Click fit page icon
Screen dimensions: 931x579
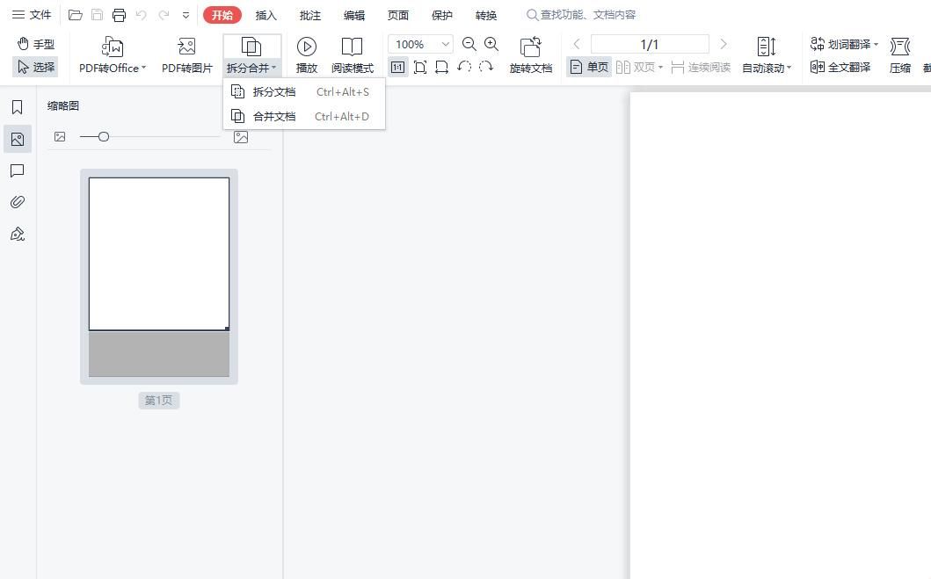419,67
